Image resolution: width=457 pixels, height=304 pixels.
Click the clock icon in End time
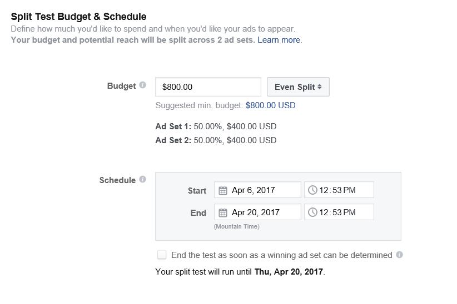click(312, 212)
